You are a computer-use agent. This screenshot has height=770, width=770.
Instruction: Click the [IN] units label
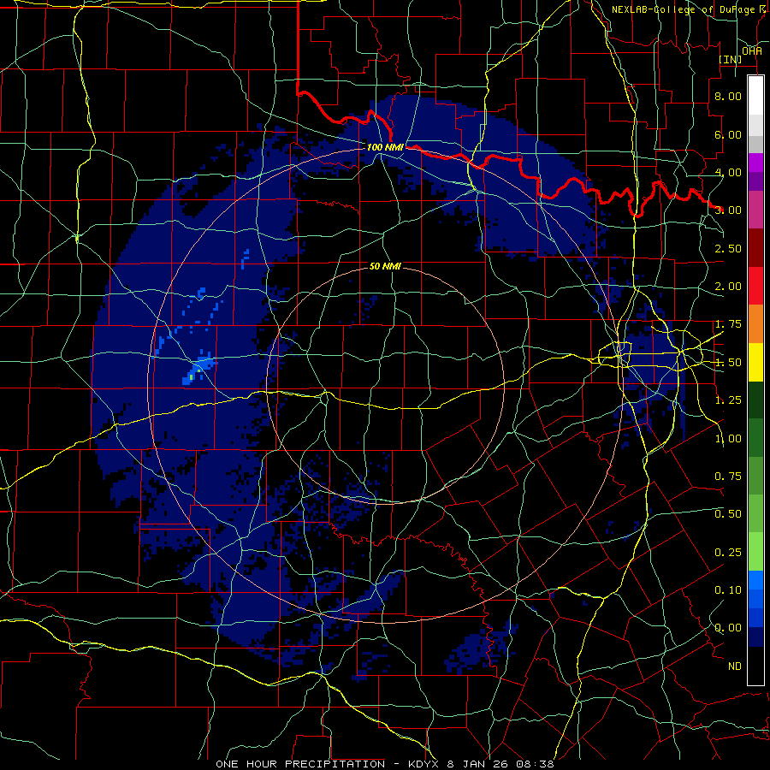(731, 59)
